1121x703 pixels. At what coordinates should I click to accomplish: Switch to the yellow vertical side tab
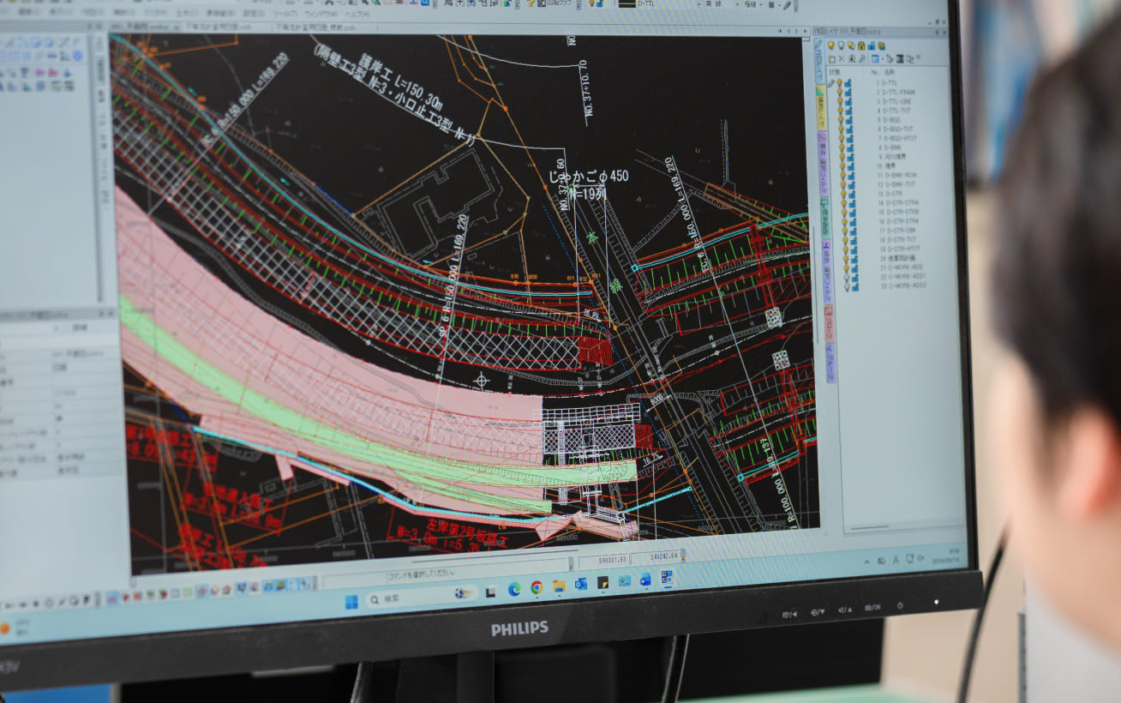point(820,108)
